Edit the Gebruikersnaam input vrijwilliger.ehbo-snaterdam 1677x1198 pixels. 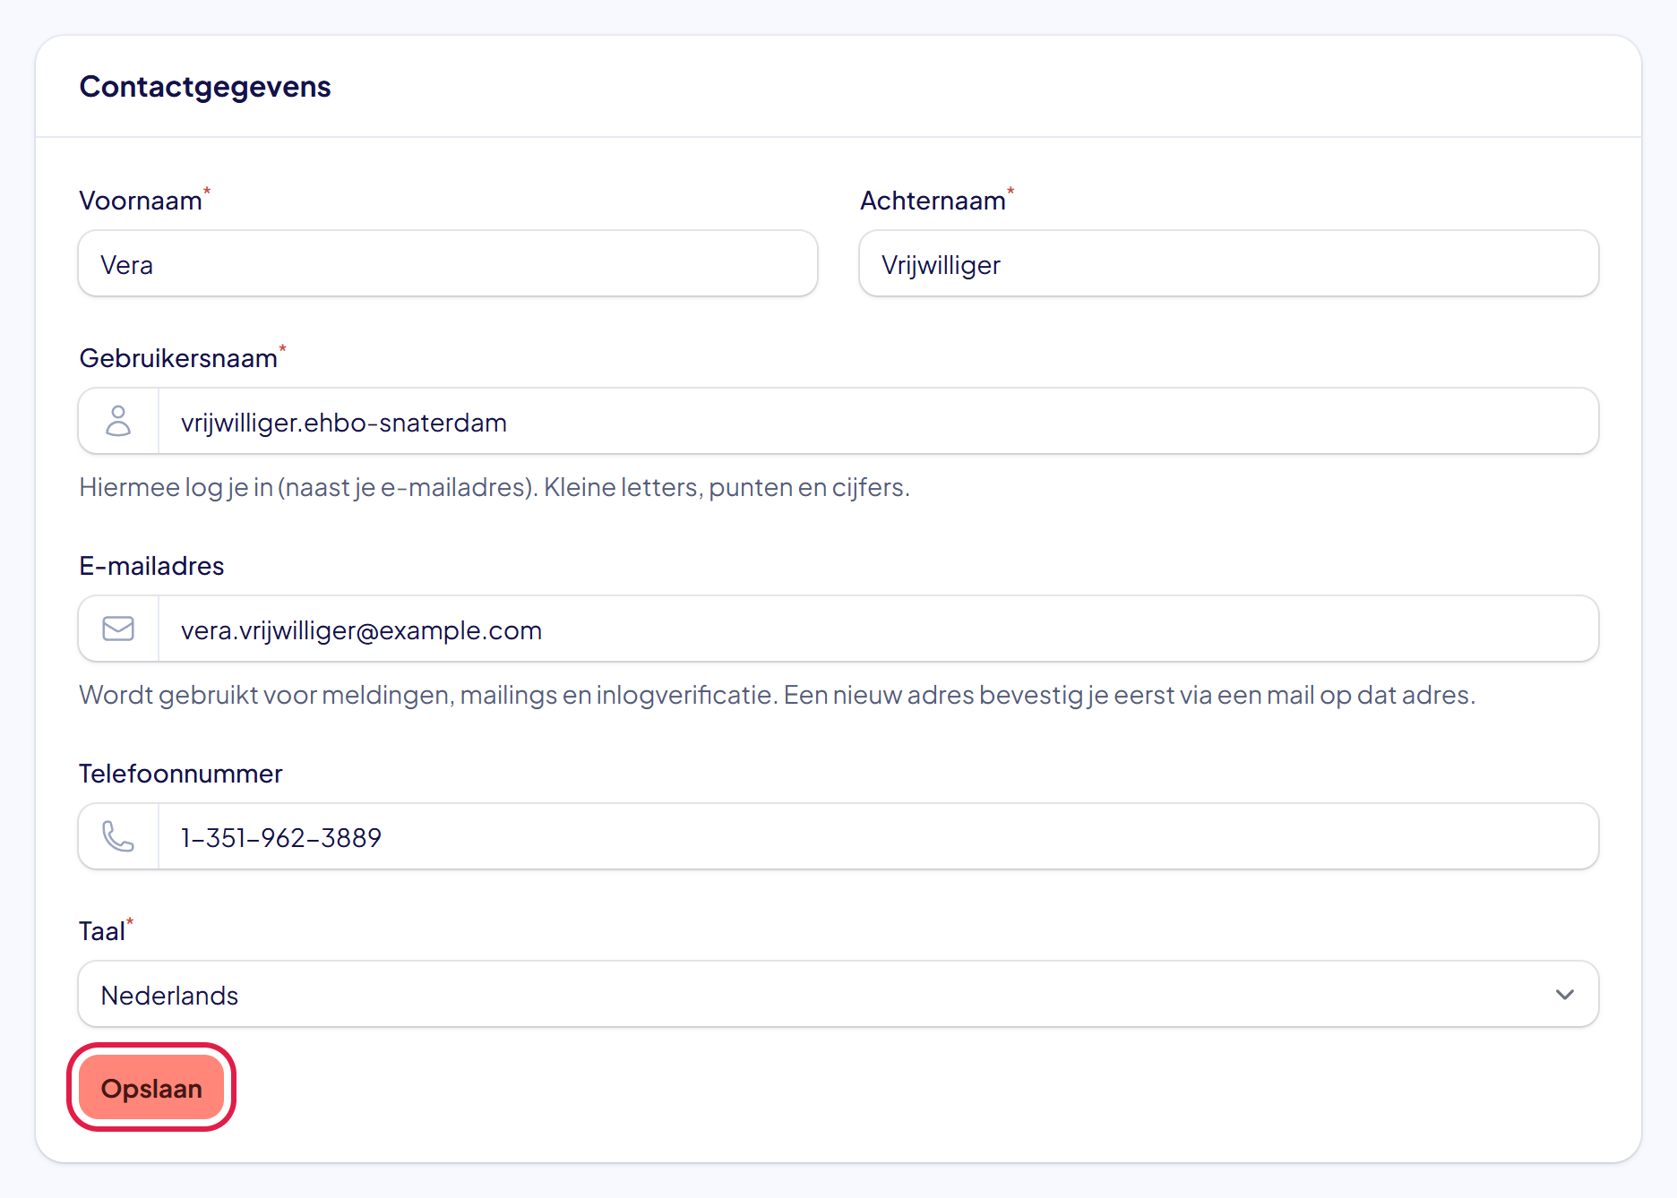[x=878, y=421]
